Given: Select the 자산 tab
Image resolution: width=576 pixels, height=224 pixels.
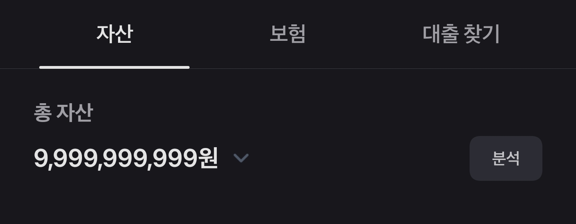Looking at the screenshot, I should [x=114, y=34].
